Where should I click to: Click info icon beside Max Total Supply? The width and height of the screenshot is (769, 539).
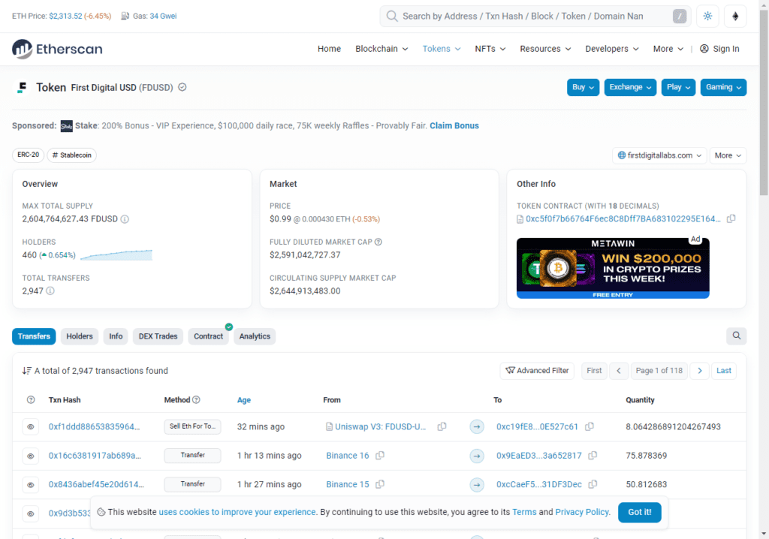(125, 219)
